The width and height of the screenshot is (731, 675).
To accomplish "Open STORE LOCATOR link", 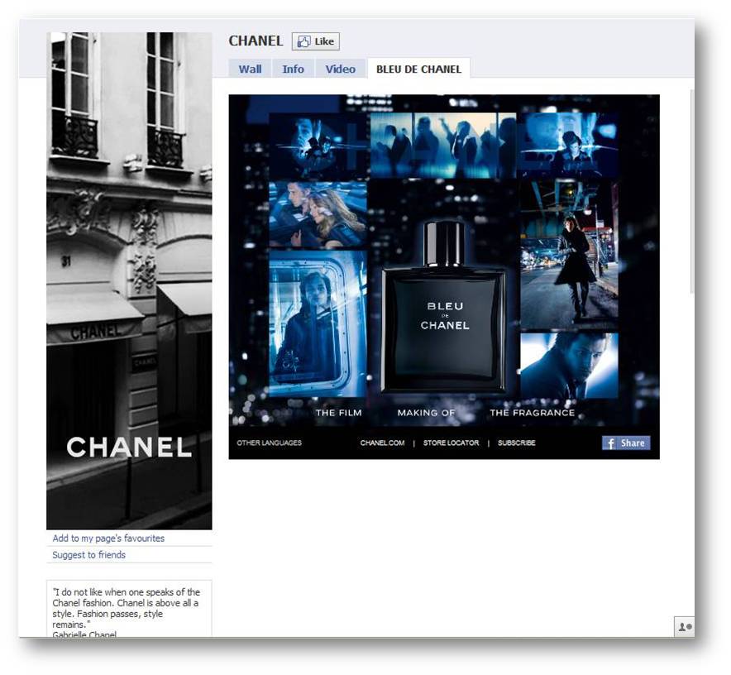I will 451,443.
